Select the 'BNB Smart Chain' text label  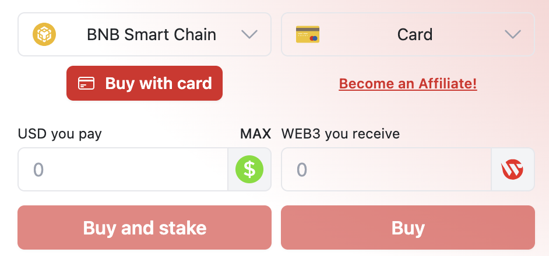click(152, 34)
